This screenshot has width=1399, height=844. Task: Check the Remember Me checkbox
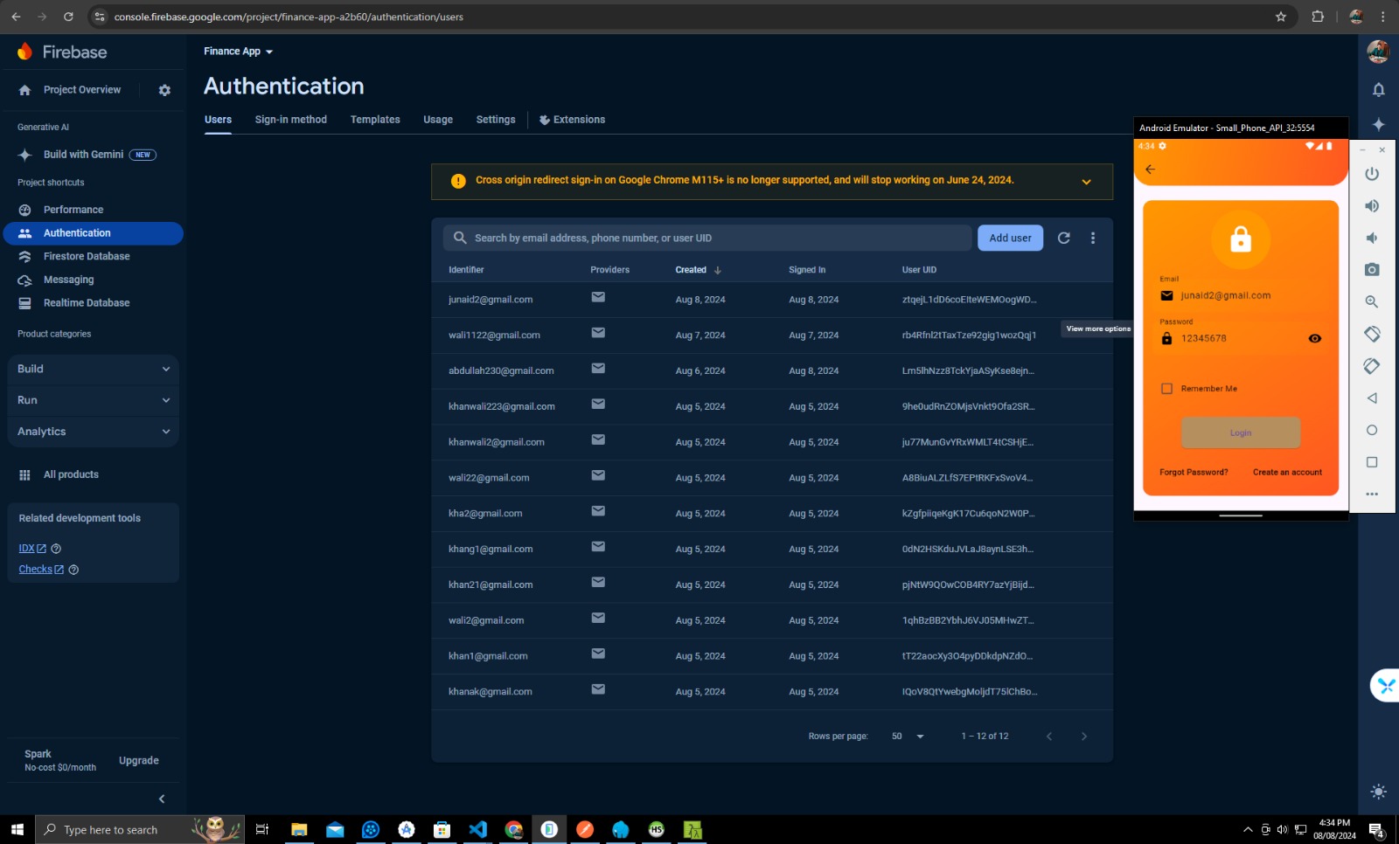tap(1166, 389)
